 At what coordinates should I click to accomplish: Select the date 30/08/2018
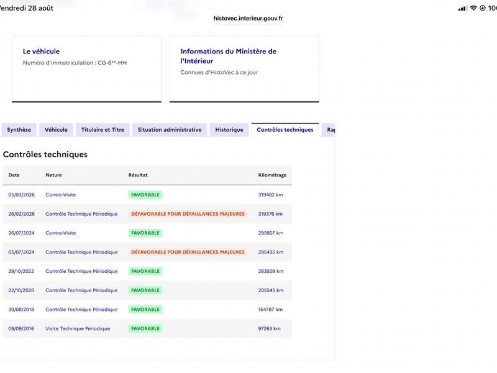[21, 309]
